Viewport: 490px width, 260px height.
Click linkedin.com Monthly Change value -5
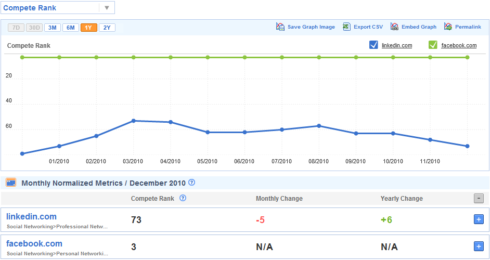pos(260,220)
